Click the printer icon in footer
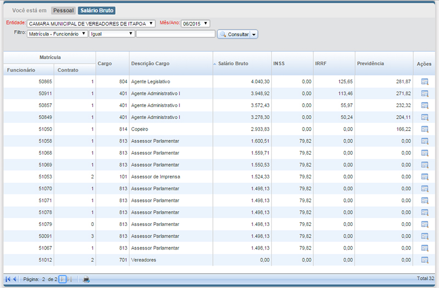Viewport: 439px width, 288px height. click(86, 279)
